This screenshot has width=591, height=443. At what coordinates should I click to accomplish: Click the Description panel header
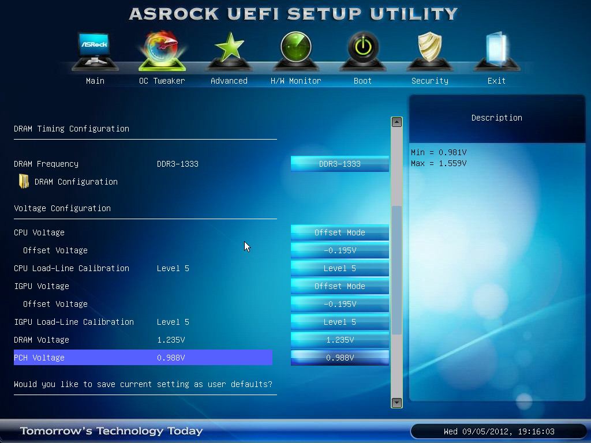[x=497, y=118]
